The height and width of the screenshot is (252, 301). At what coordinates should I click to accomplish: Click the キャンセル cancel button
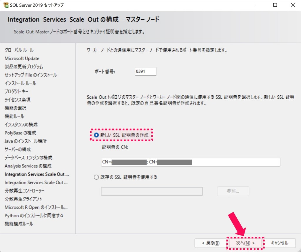coord(280,243)
